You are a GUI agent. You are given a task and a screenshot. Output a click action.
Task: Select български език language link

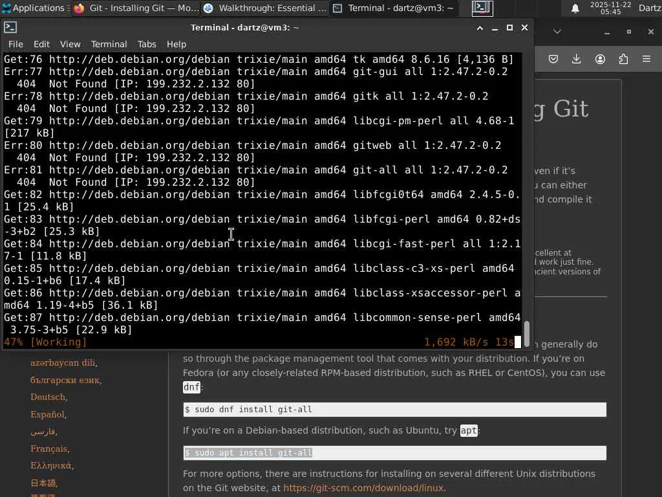click(x=66, y=380)
